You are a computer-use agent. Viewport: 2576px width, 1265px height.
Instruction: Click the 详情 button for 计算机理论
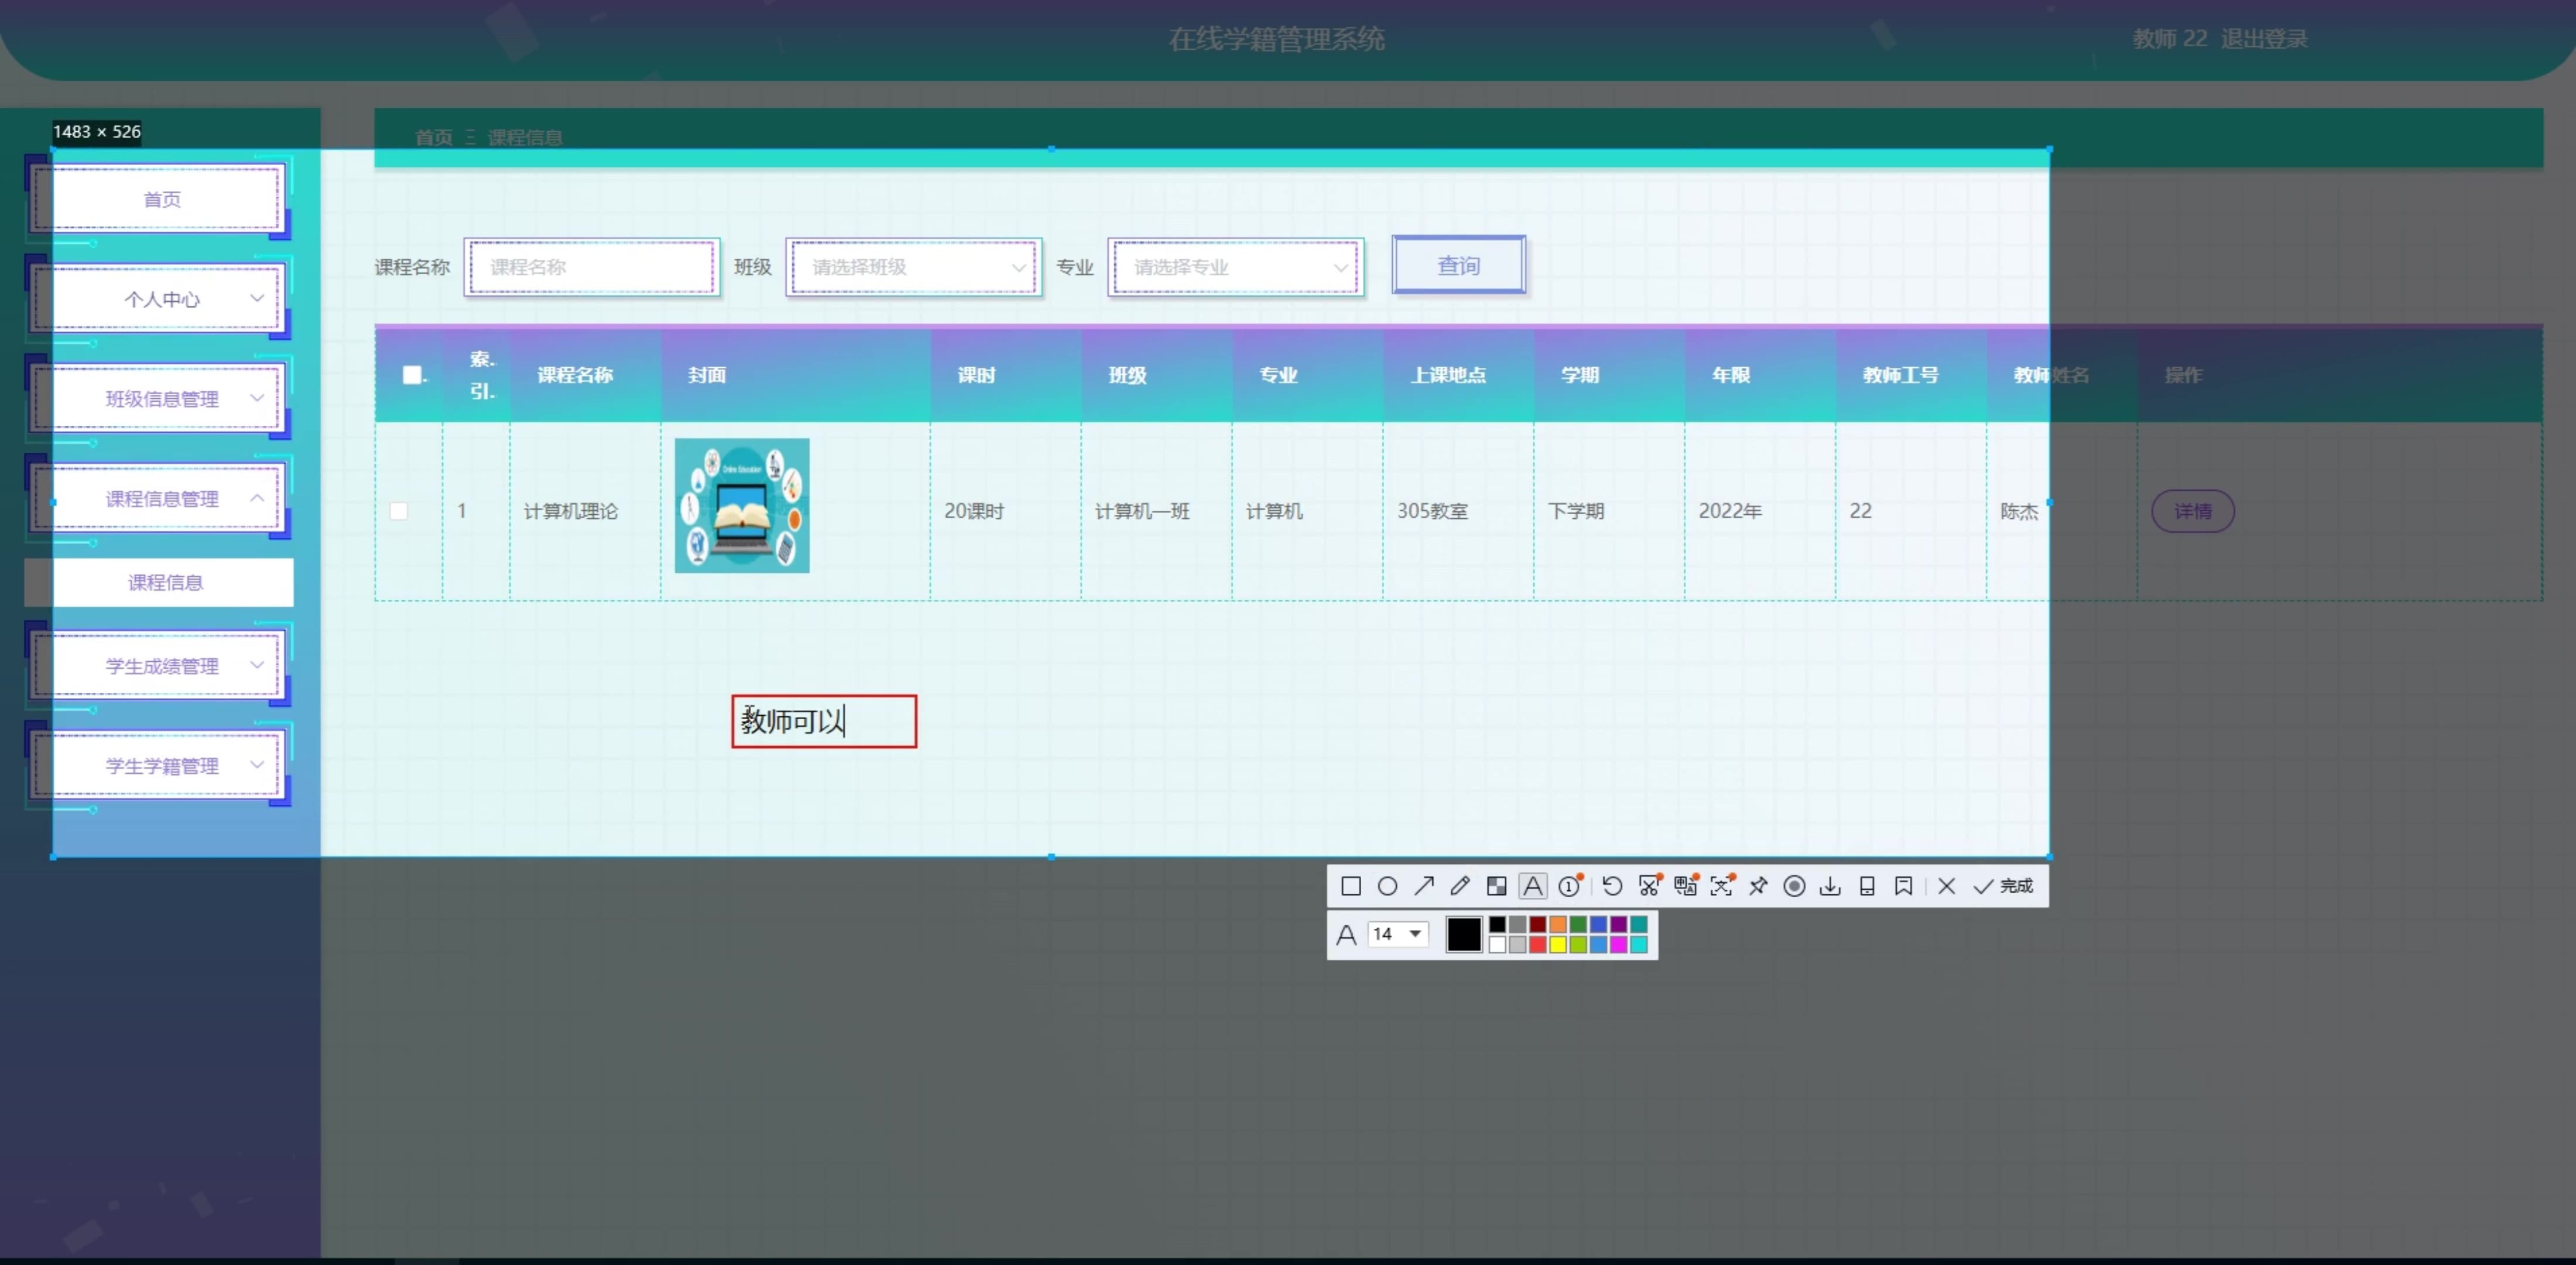(x=2192, y=511)
